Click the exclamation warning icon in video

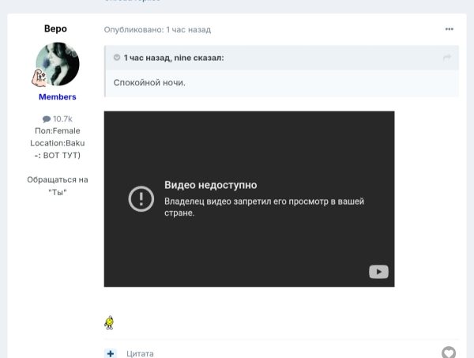141,198
